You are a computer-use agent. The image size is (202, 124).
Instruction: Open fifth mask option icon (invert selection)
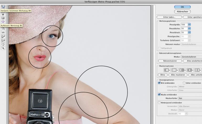[198, 70]
